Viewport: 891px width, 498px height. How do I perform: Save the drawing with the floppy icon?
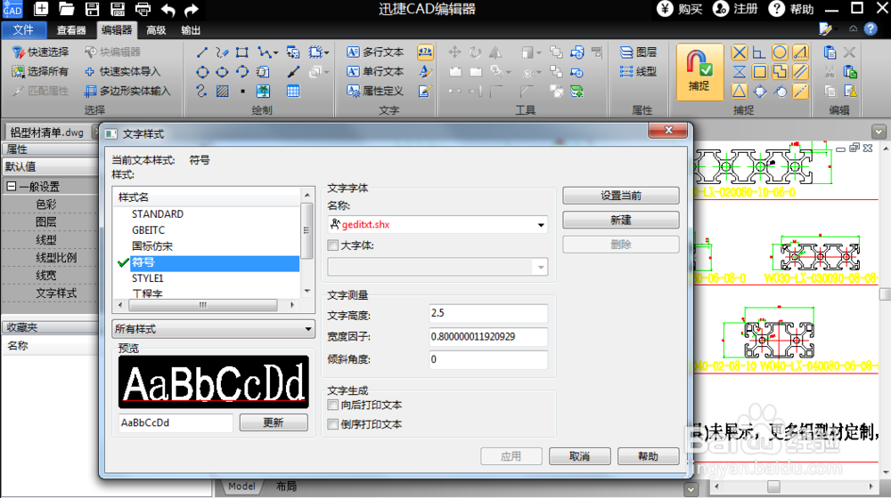pos(92,9)
